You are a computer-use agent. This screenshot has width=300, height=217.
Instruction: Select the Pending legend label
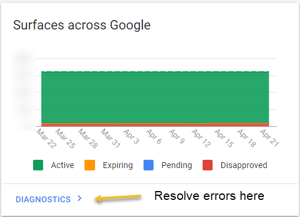tap(177, 166)
